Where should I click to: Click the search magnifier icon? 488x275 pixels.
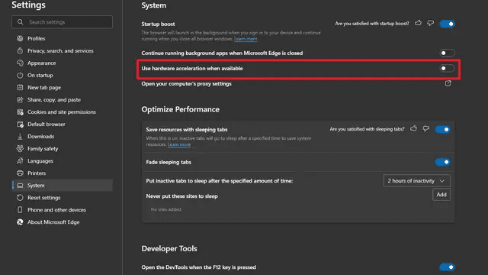click(x=21, y=22)
